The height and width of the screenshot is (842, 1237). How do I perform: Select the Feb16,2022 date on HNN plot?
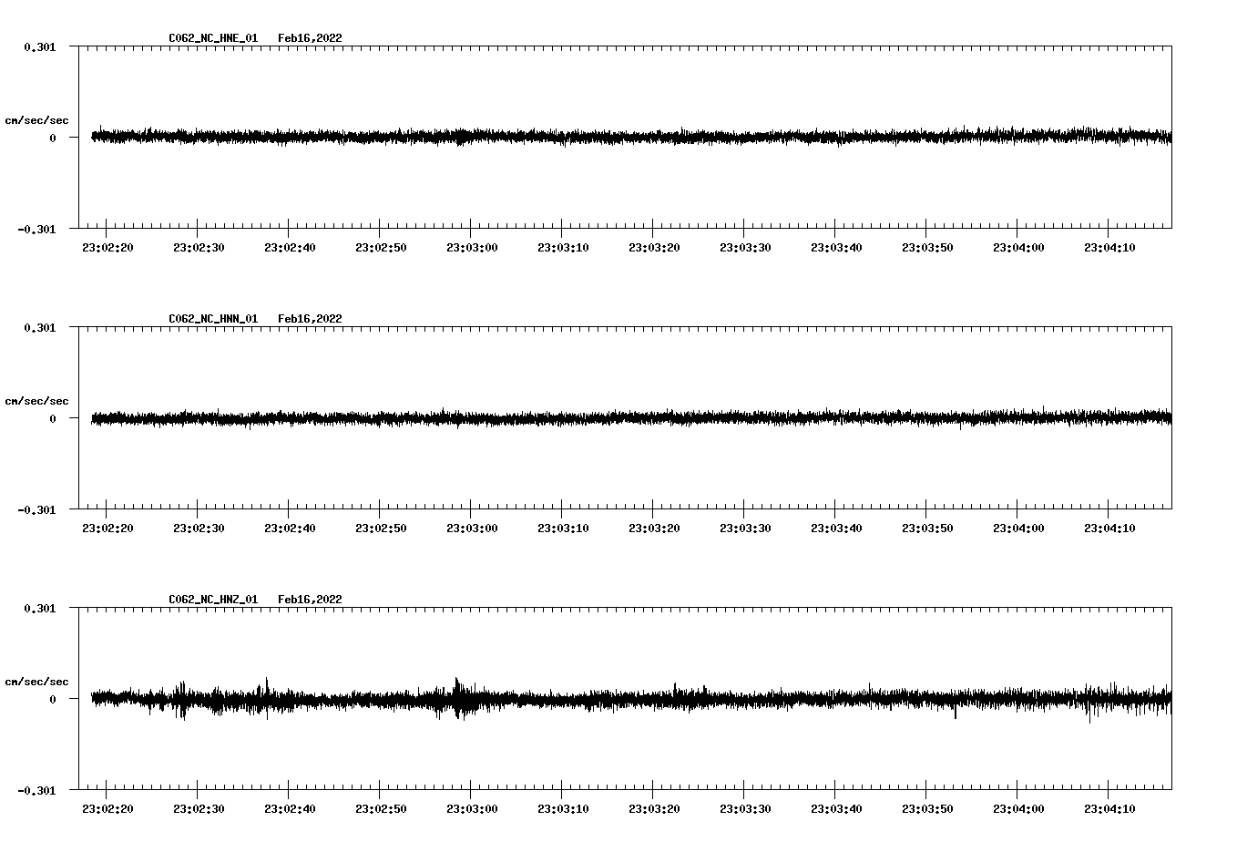point(310,319)
